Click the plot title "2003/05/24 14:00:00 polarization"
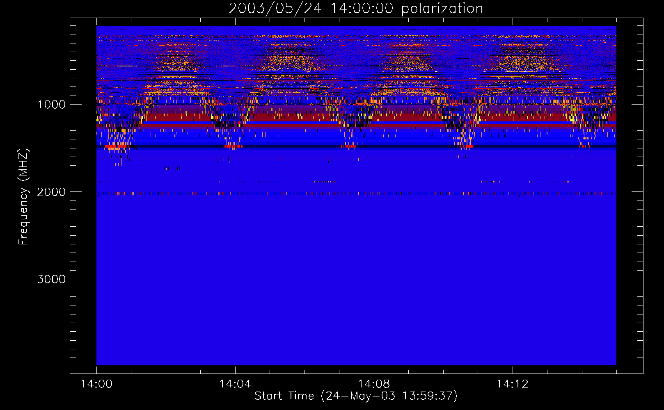664x410 pixels. pyautogui.click(x=356, y=8)
